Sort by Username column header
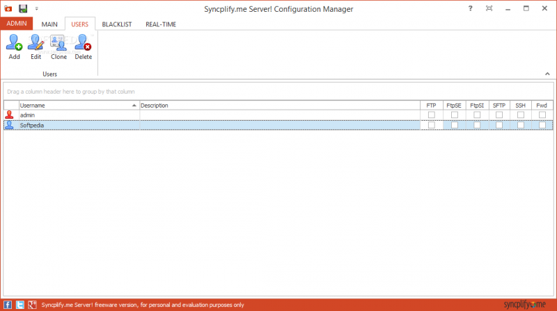 (77, 105)
